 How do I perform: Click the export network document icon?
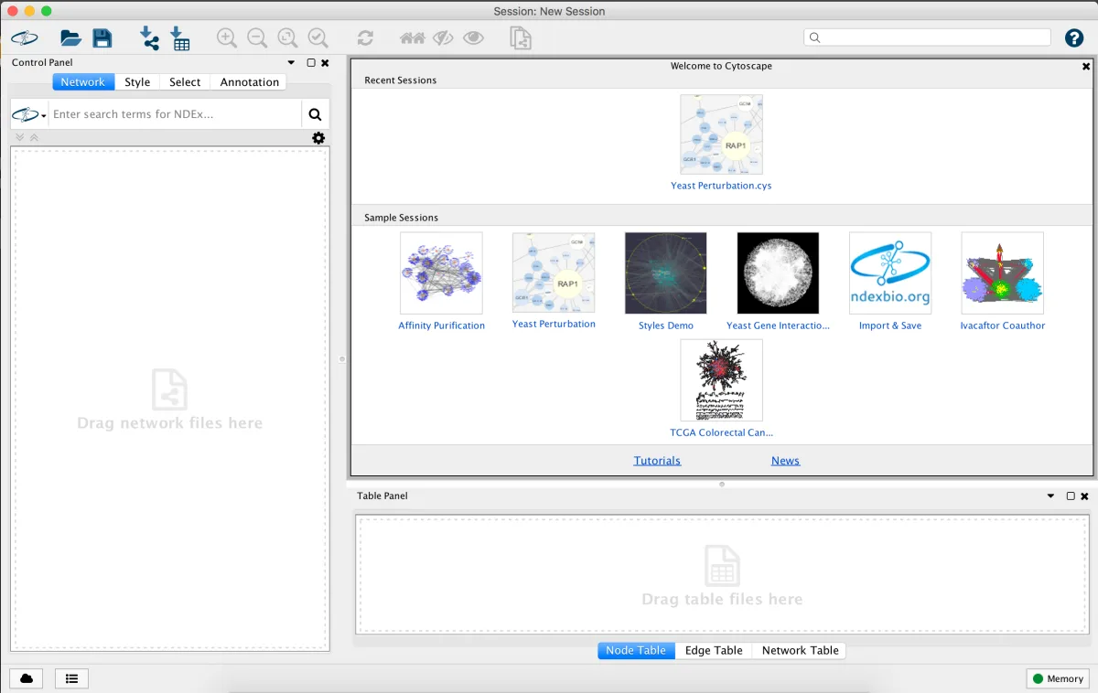click(x=521, y=38)
